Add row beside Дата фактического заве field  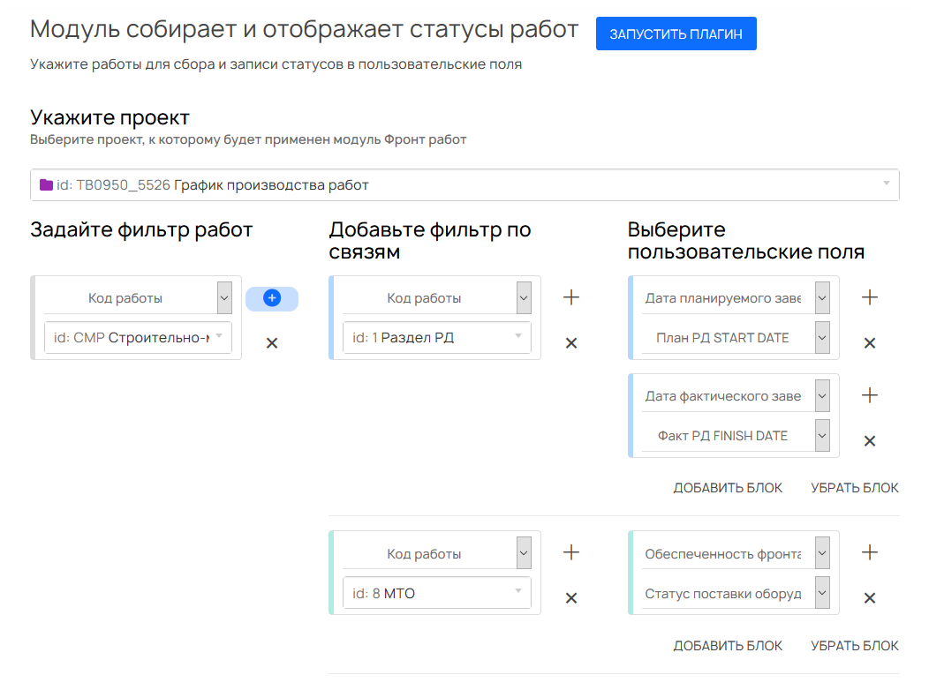(870, 395)
